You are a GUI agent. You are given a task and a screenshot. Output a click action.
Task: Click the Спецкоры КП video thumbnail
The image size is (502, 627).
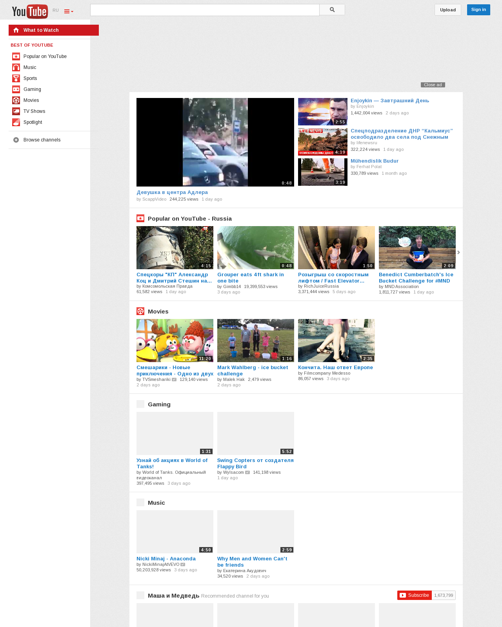(x=175, y=248)
